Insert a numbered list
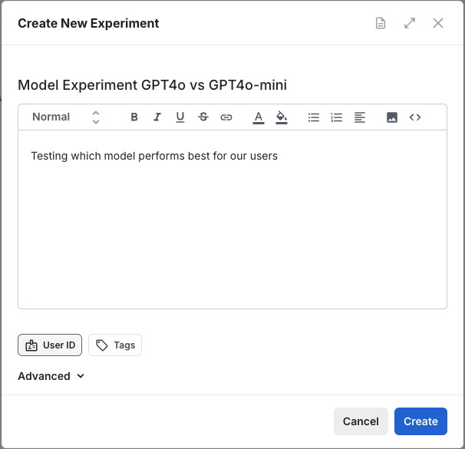 [337, 117]
